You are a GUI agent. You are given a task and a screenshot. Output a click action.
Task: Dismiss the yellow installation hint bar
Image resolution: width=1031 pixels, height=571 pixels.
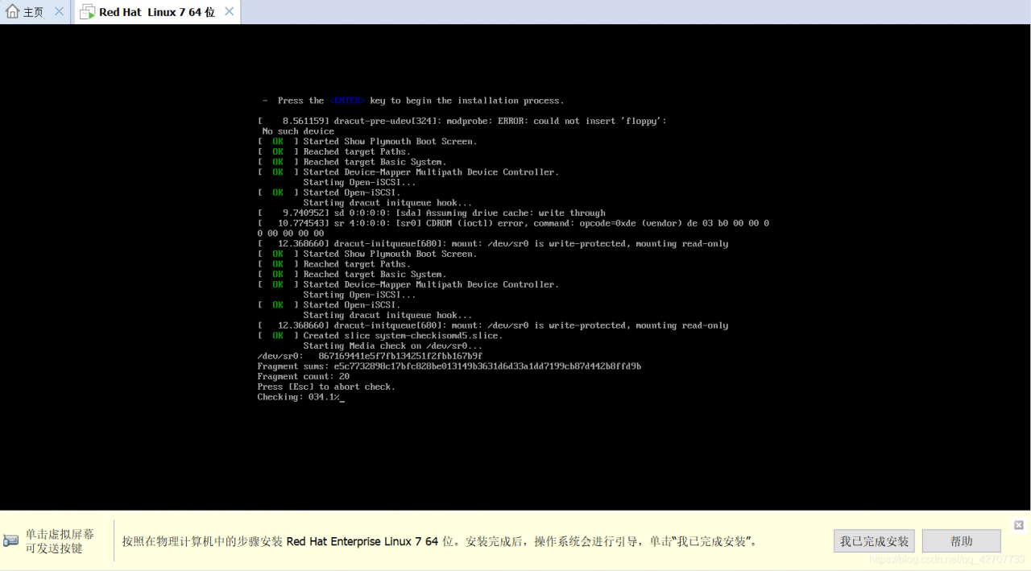click(x=1018, y=525)
